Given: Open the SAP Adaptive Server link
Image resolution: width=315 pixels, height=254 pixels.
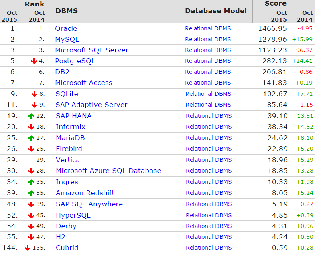Looking at the screenshot, I should coord(91,105).
